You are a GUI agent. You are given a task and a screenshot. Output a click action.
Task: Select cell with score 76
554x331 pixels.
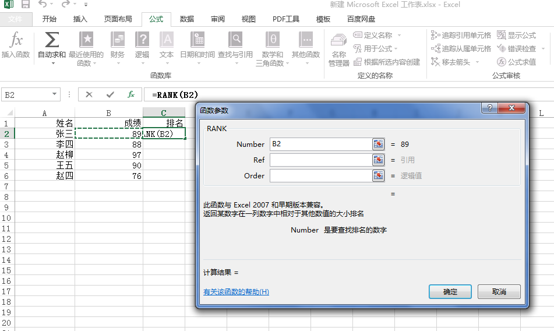[x=109, y=175]
